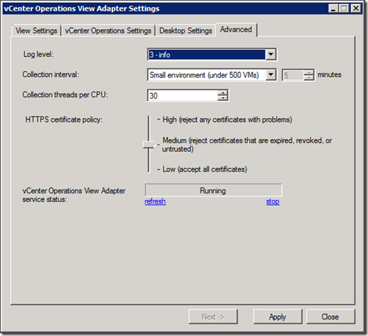Click the Running service status box

coord(213,190)
